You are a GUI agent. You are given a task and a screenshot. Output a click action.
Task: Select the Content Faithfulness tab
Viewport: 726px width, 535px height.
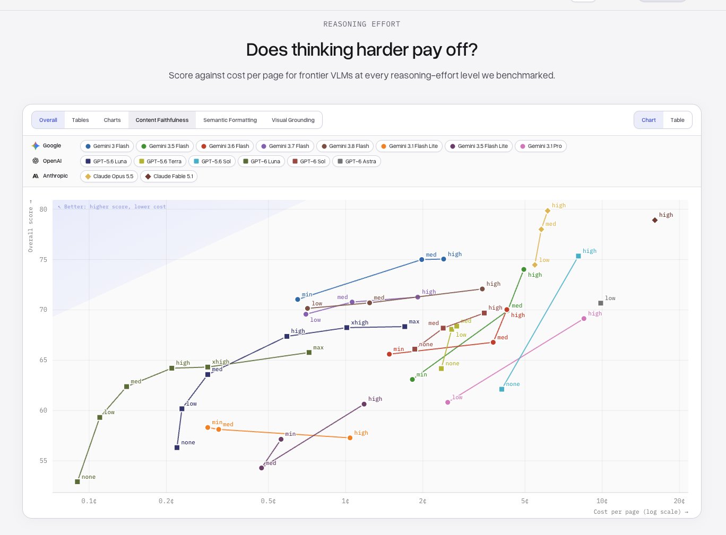coord(162,120)
